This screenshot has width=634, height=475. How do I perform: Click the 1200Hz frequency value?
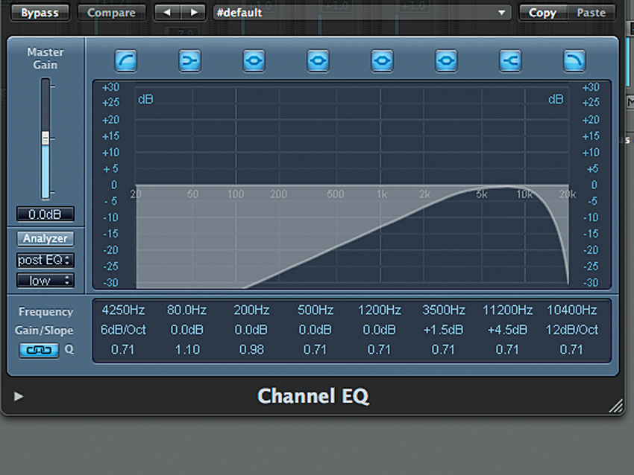click(x=379, y=310)
